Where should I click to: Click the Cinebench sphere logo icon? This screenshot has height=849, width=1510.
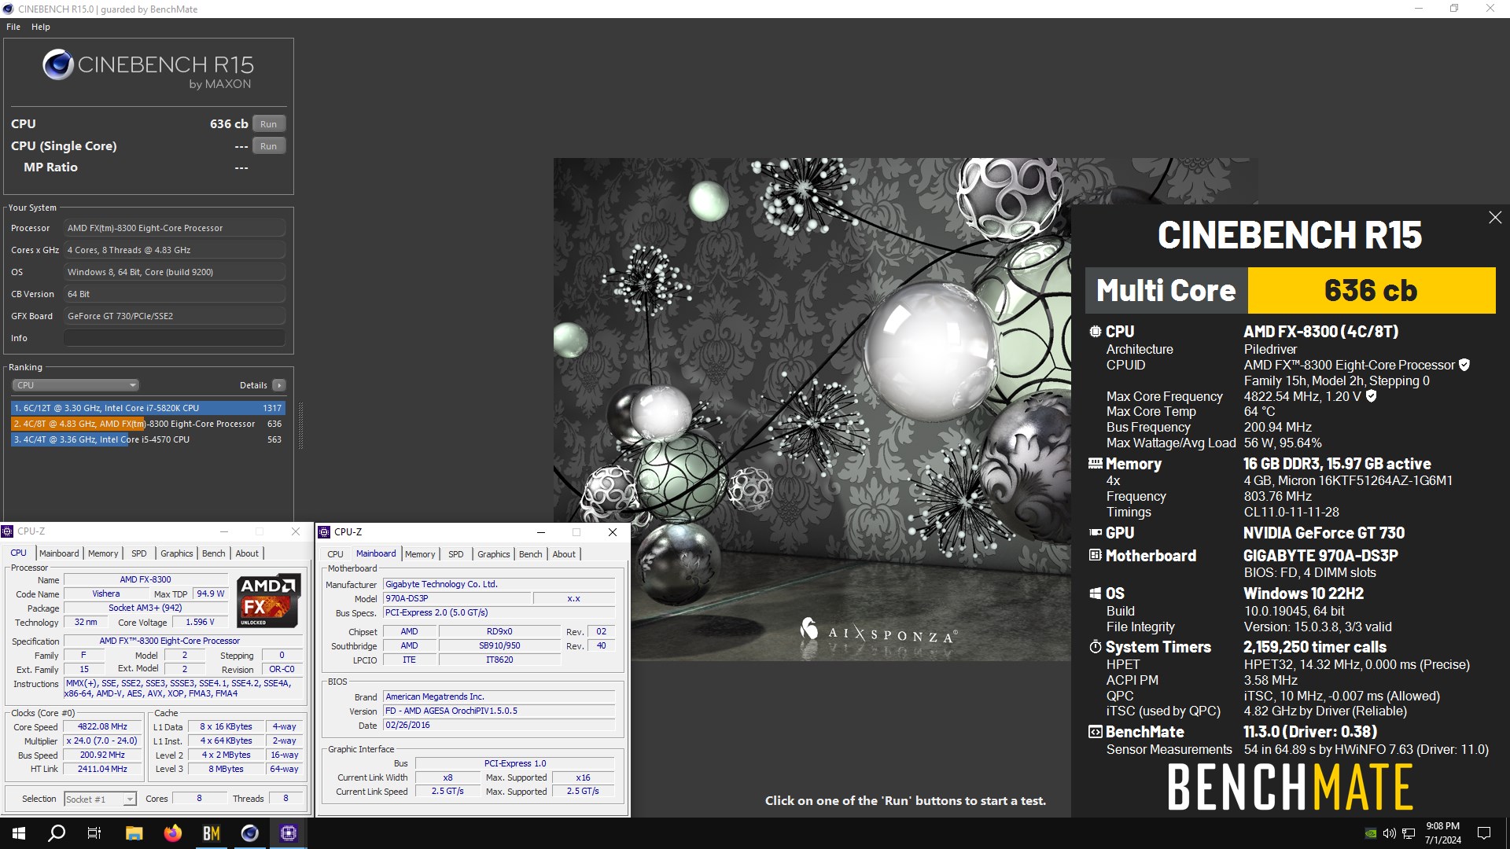(x=58, y=65)
